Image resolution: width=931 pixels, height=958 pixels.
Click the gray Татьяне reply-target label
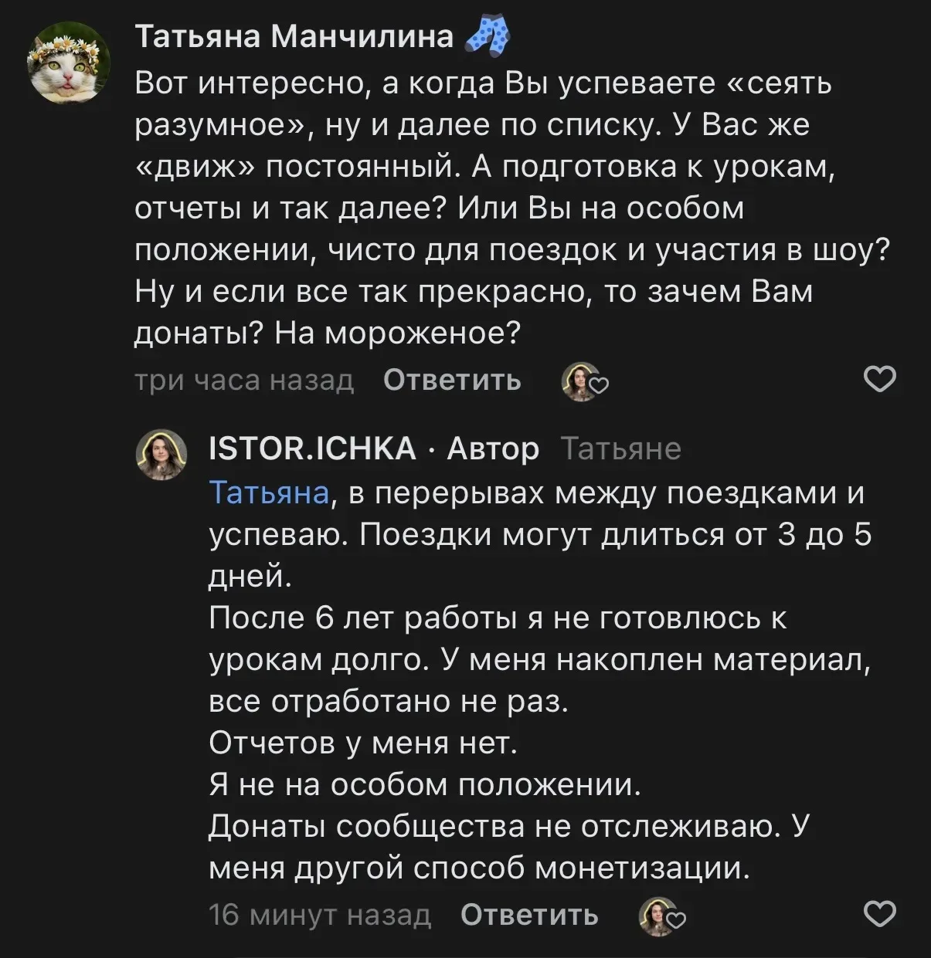click(620, 449)
